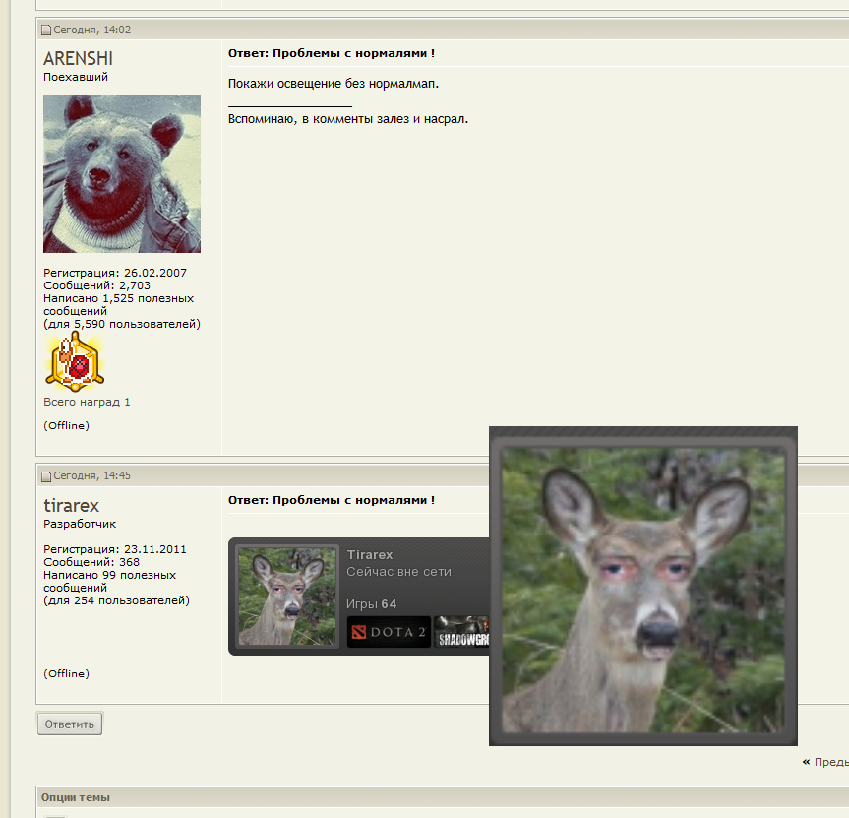
Task: Click the gold award medal icon
Action: tap(75, 362)
